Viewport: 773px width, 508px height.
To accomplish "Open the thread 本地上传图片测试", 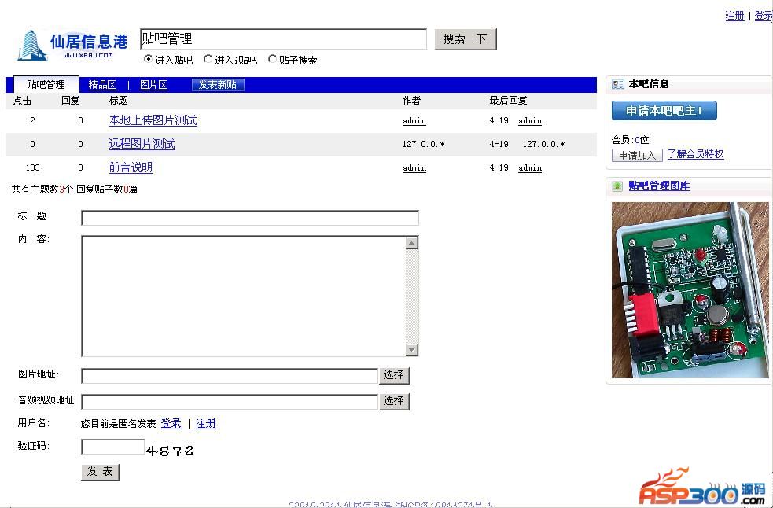I will pyautogui.click(x=153, y=120).
